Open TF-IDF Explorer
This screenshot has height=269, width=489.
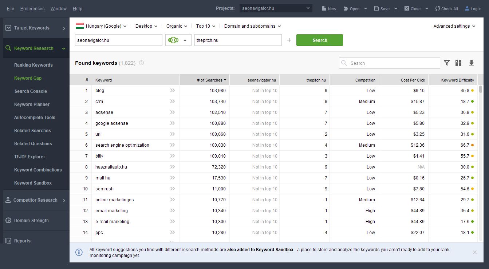(x=29, y=157)
